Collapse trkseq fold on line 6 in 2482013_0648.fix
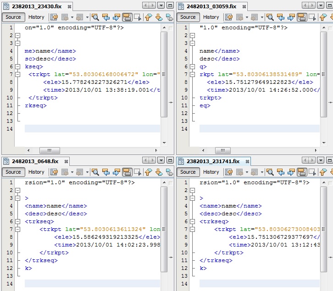This screenshot has height=291, width=333. click(x=18, y=221)
